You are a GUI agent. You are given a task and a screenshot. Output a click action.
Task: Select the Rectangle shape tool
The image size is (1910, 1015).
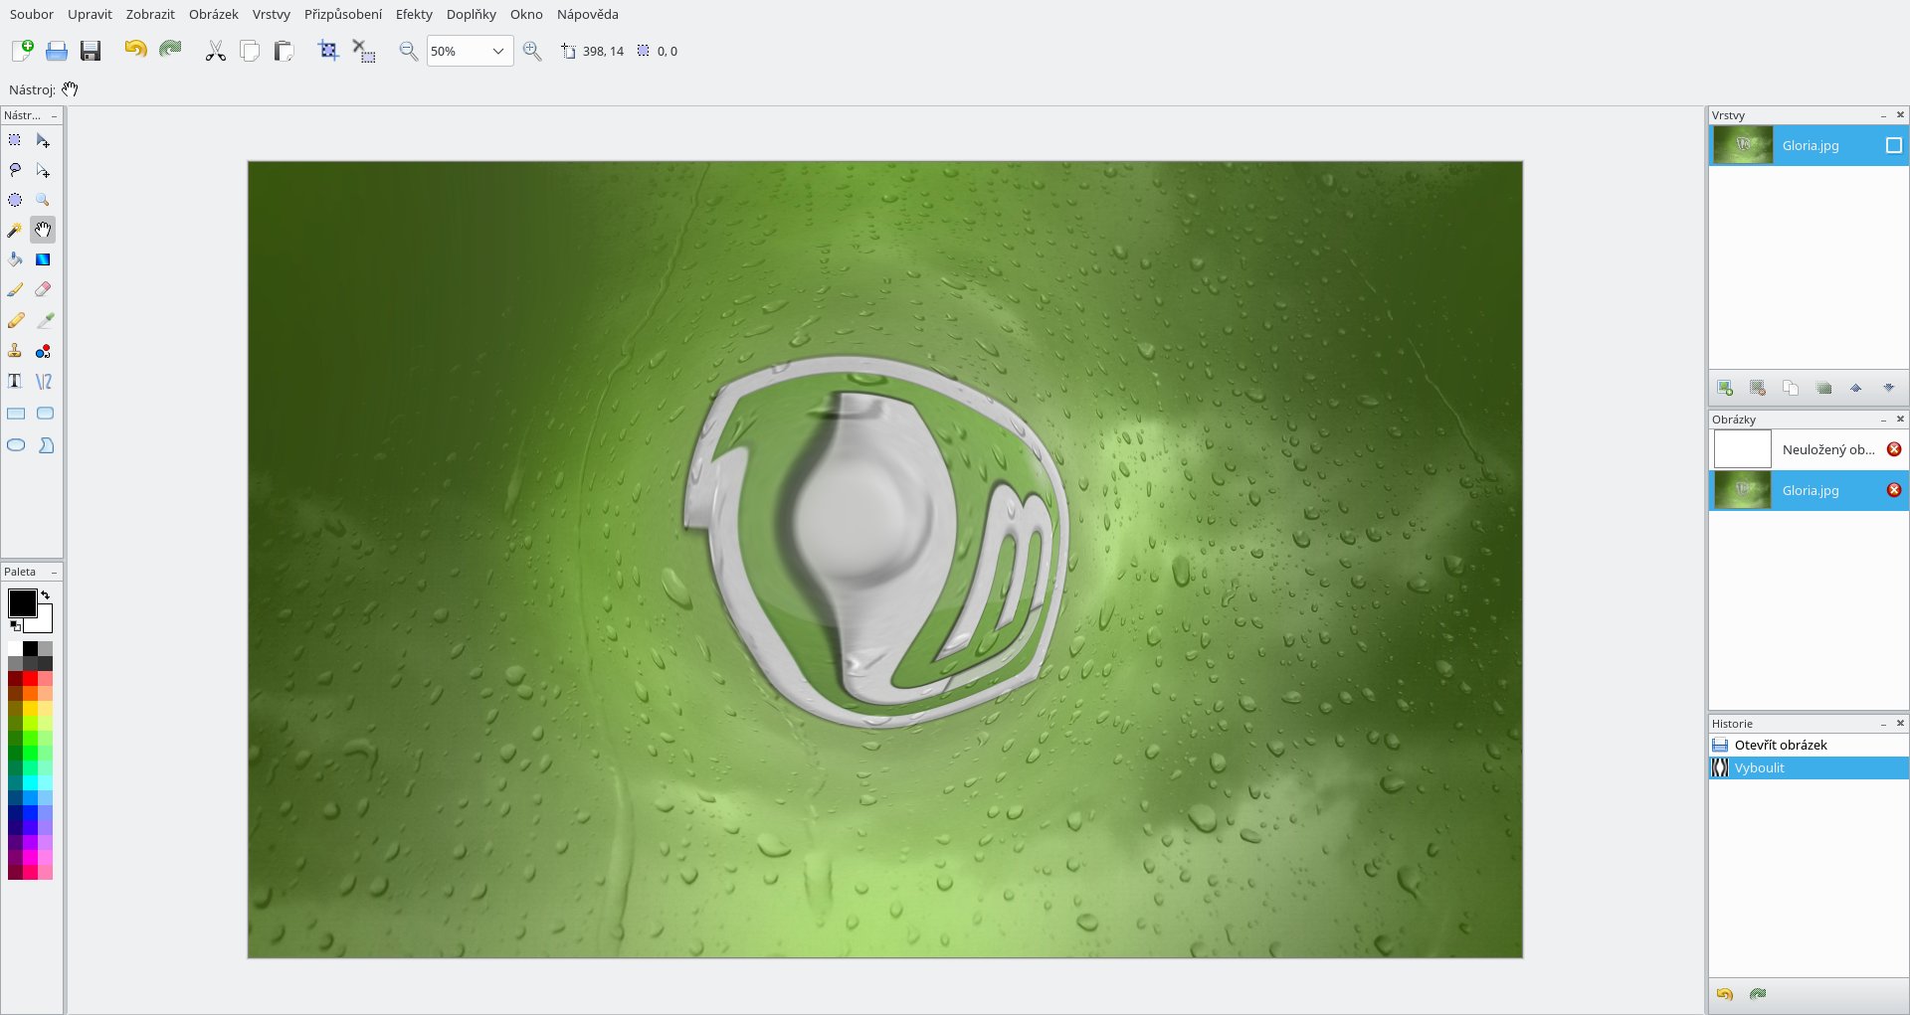click(16, 414)
